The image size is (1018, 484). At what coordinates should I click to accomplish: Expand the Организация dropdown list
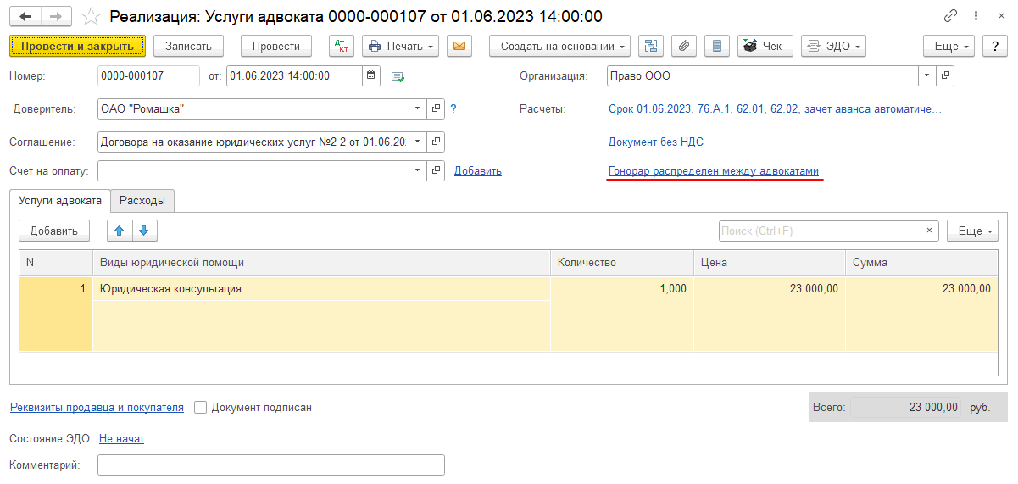point(927,76)
